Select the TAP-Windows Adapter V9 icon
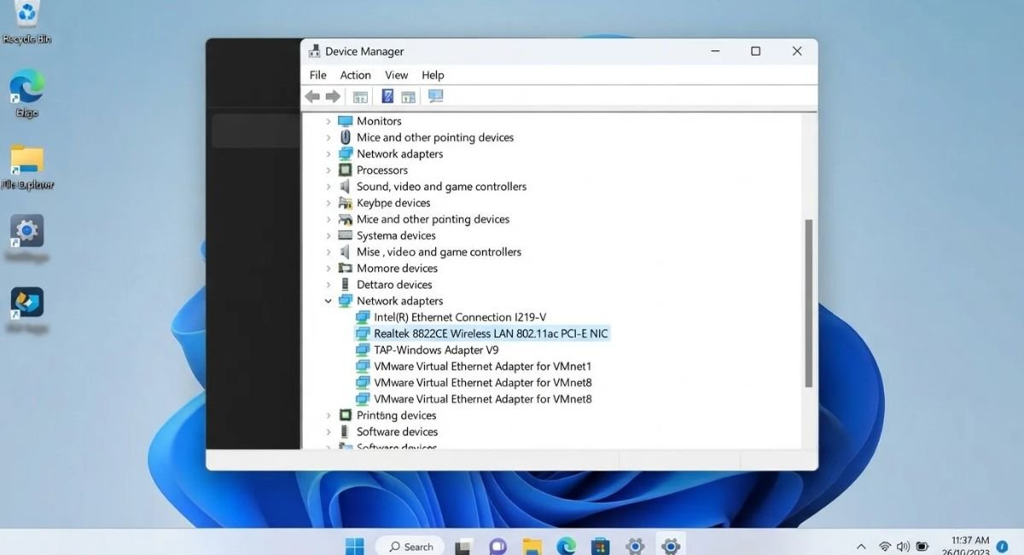1024x555 pixels. pos(363,350)
